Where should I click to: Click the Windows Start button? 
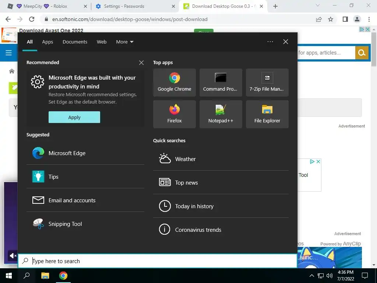coord(9,276)
